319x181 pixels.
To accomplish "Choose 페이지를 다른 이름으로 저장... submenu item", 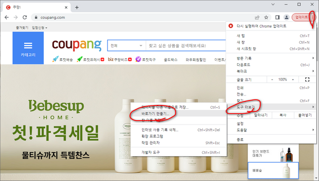I will (179, 107).
